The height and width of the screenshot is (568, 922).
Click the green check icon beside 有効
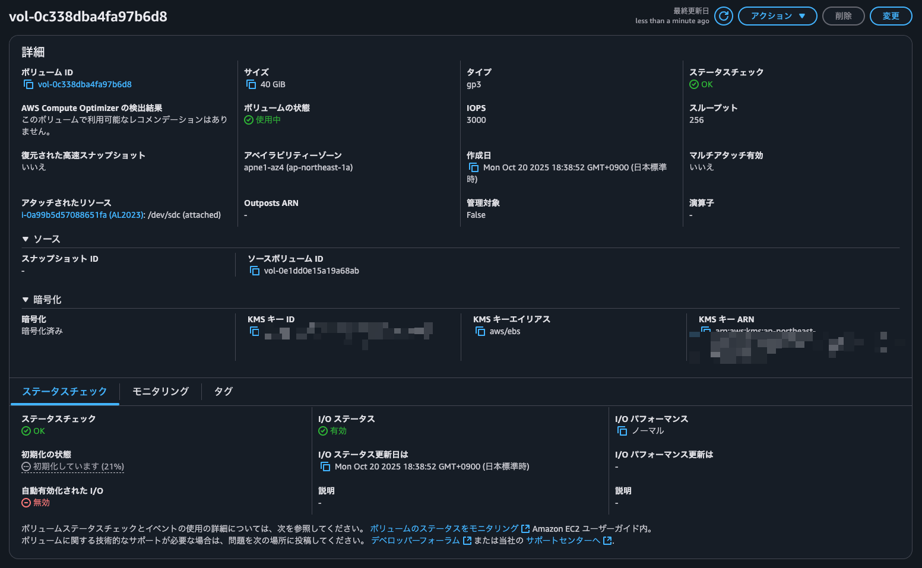[x=323, y=431]
